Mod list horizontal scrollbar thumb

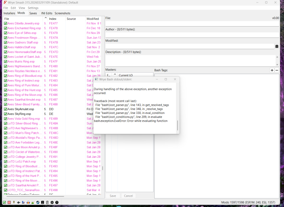(x=35, y=196)
